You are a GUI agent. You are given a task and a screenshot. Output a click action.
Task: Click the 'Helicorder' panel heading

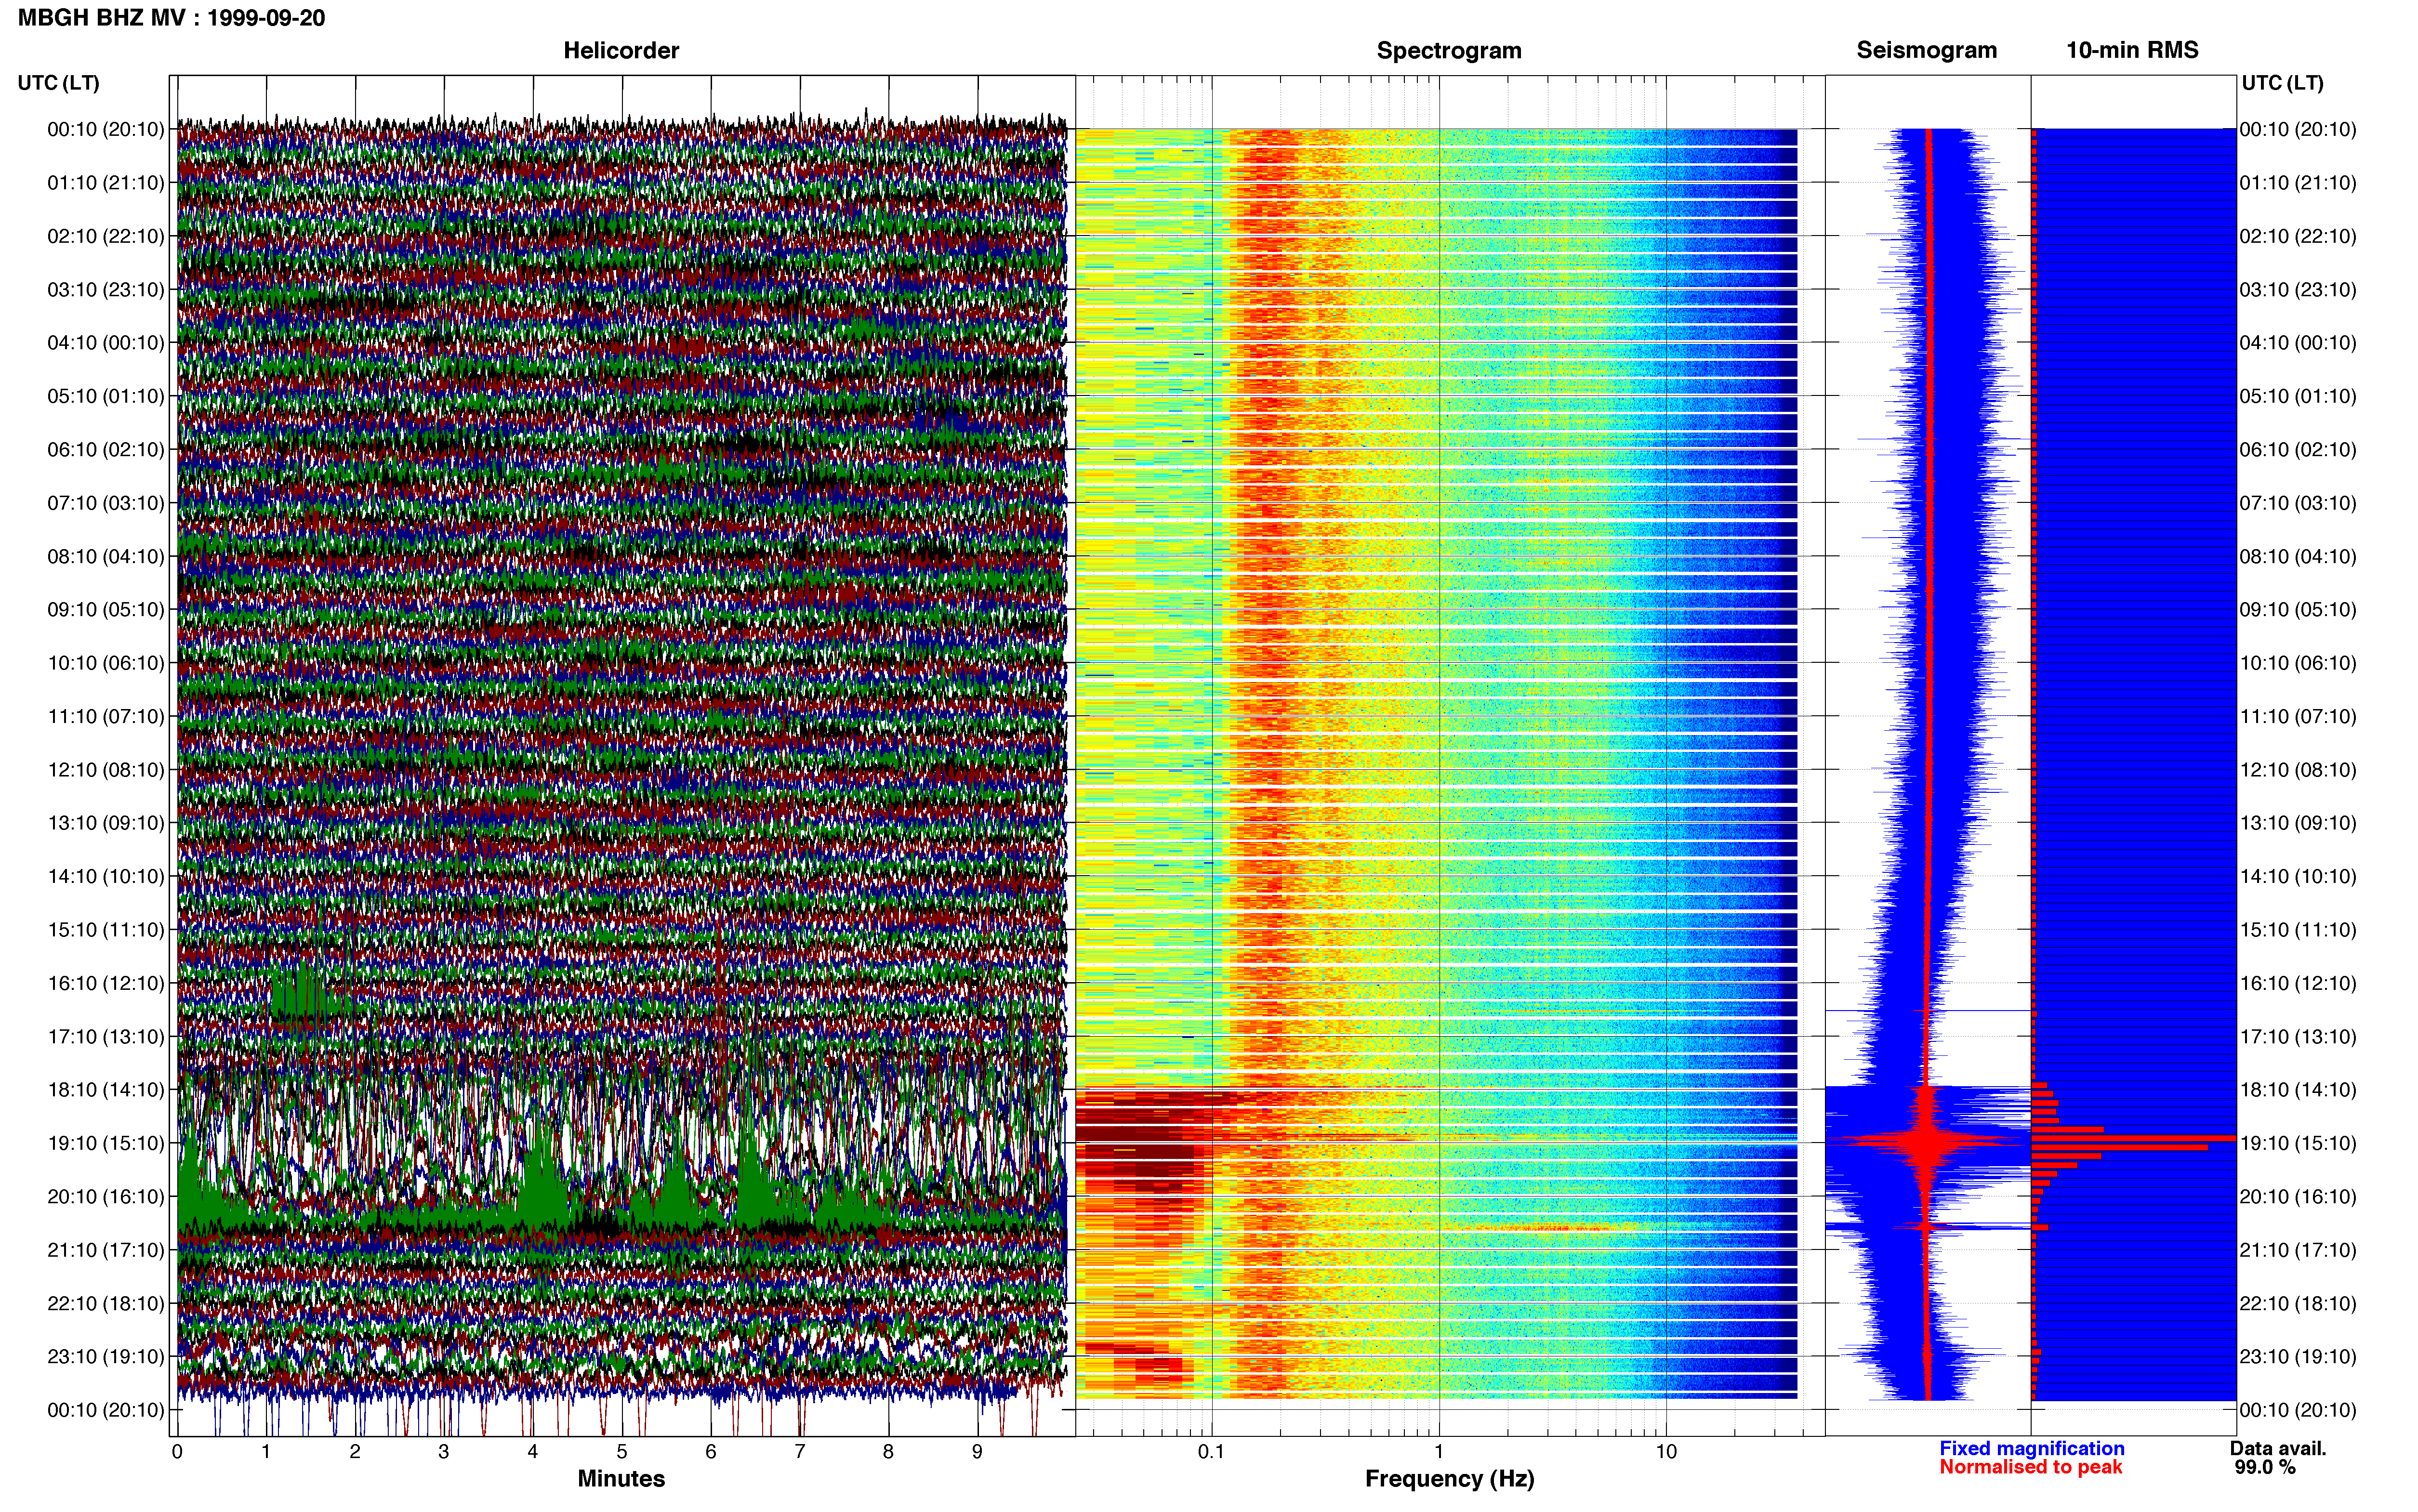tap(621, 50)
